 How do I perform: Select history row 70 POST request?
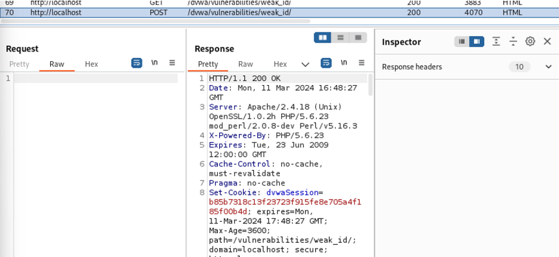pos(280,12)
